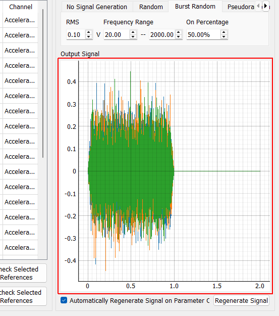279x316 pixels.
Task: Open the Random signal tab
Action: (x=151, y=7)
